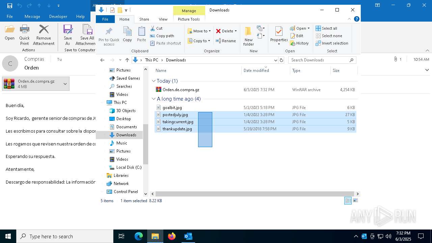Screen dimensions: 432x243
Task: Switch to the View tab
Action: click(x=163, y=19)
